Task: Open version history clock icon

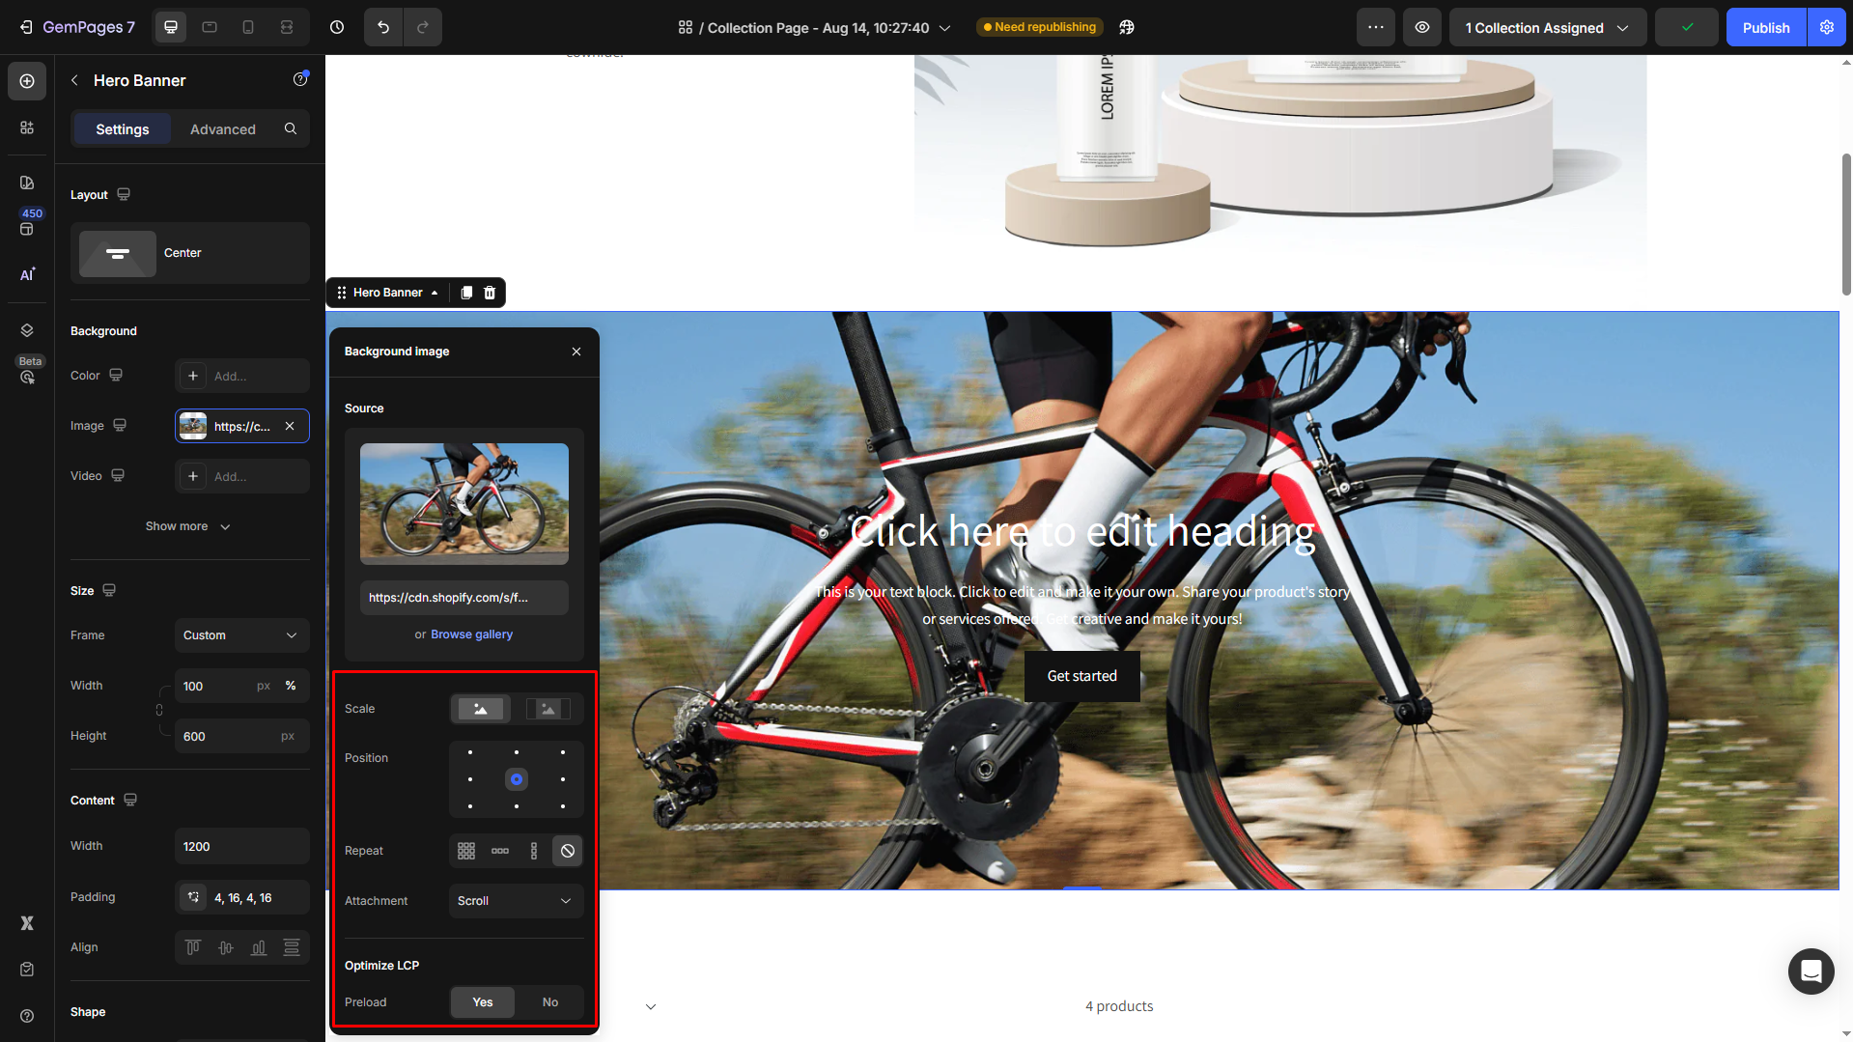Action: coord(337,27)
